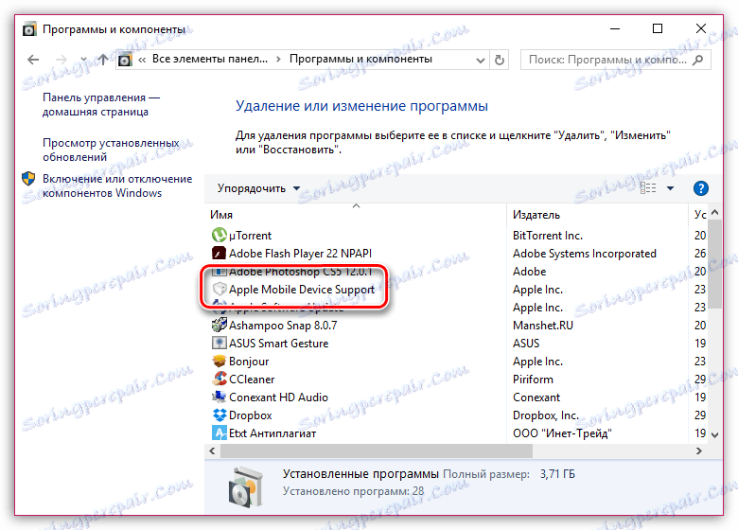Click the CCleaner icon

pos(219,379)
